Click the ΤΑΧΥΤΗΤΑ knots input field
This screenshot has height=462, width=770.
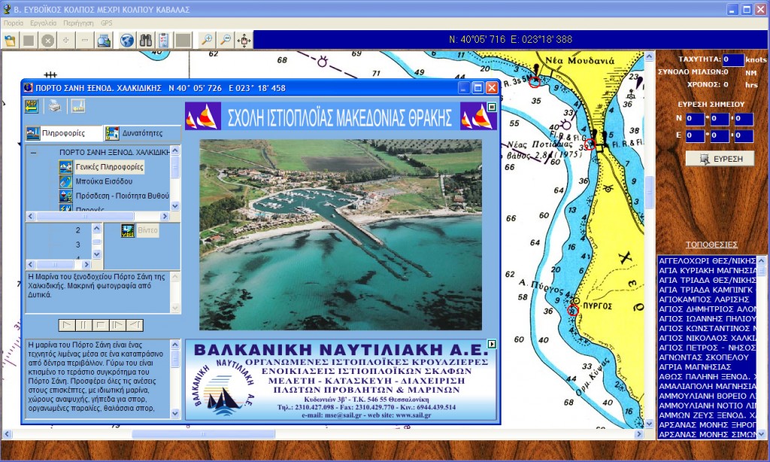(x=733, y=59)
